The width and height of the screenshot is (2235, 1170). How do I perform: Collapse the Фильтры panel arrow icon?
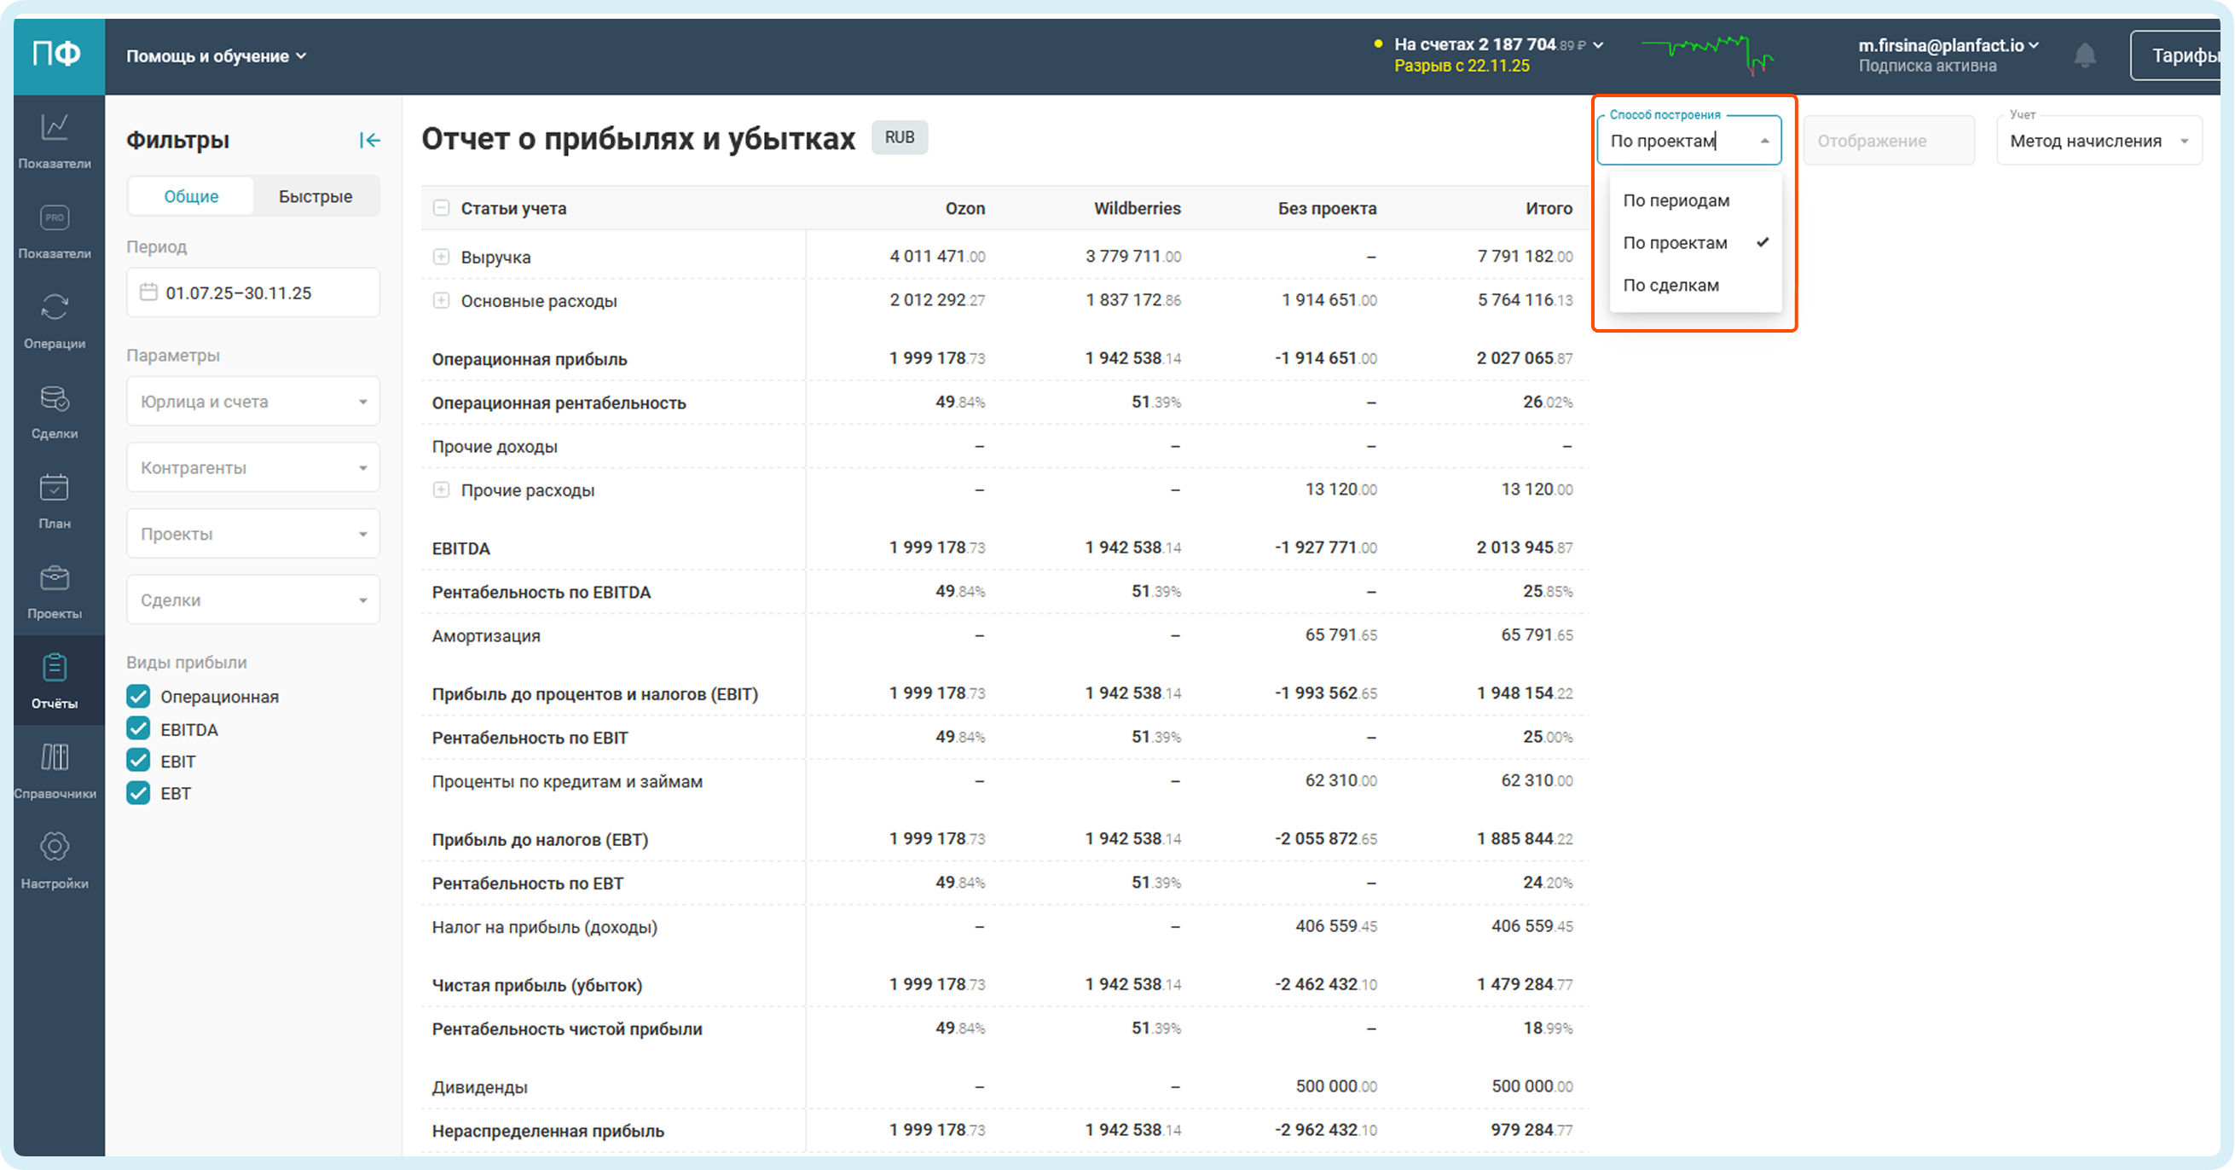click(369, 140)
